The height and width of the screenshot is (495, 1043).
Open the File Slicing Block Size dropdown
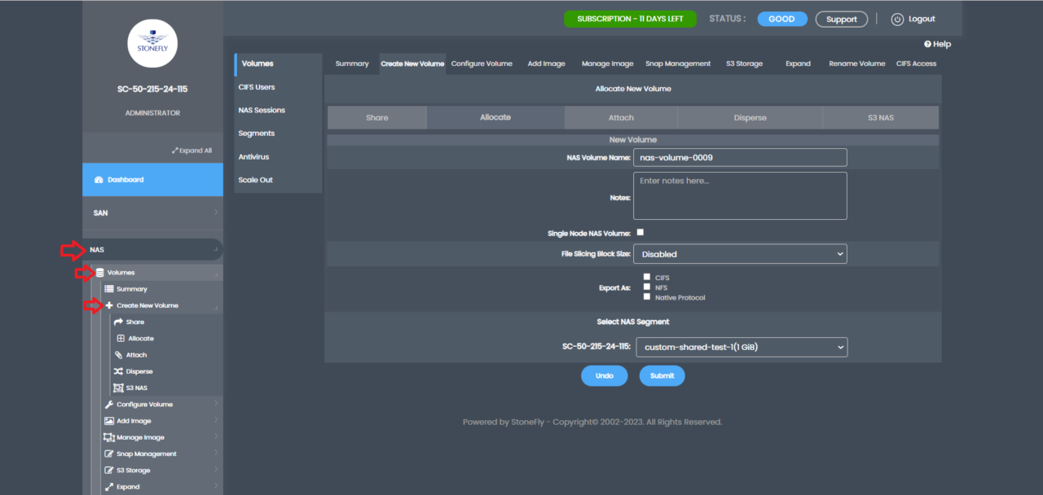[x=740, y=254]
